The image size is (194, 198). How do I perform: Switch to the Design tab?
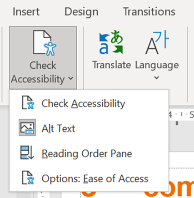point(81,12)
